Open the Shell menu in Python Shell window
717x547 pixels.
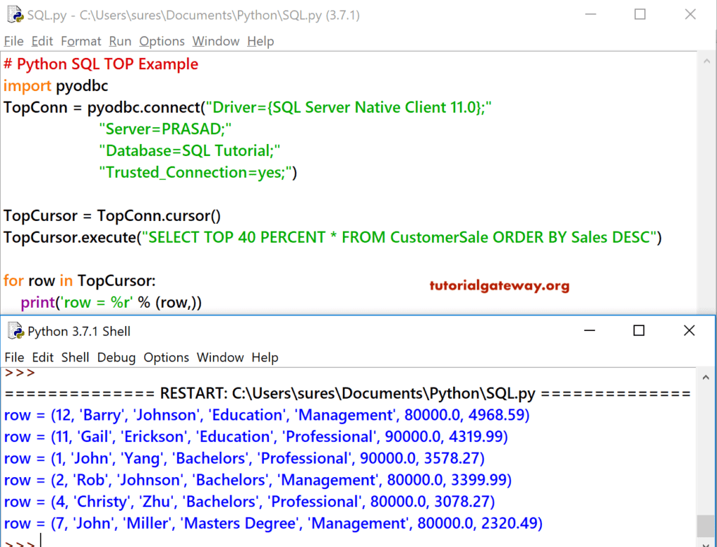coord(75,357)
